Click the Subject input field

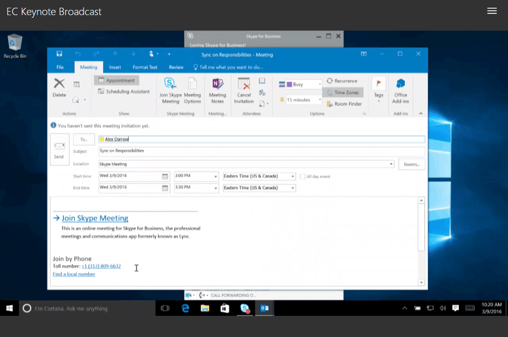click(x=261, y=151)
